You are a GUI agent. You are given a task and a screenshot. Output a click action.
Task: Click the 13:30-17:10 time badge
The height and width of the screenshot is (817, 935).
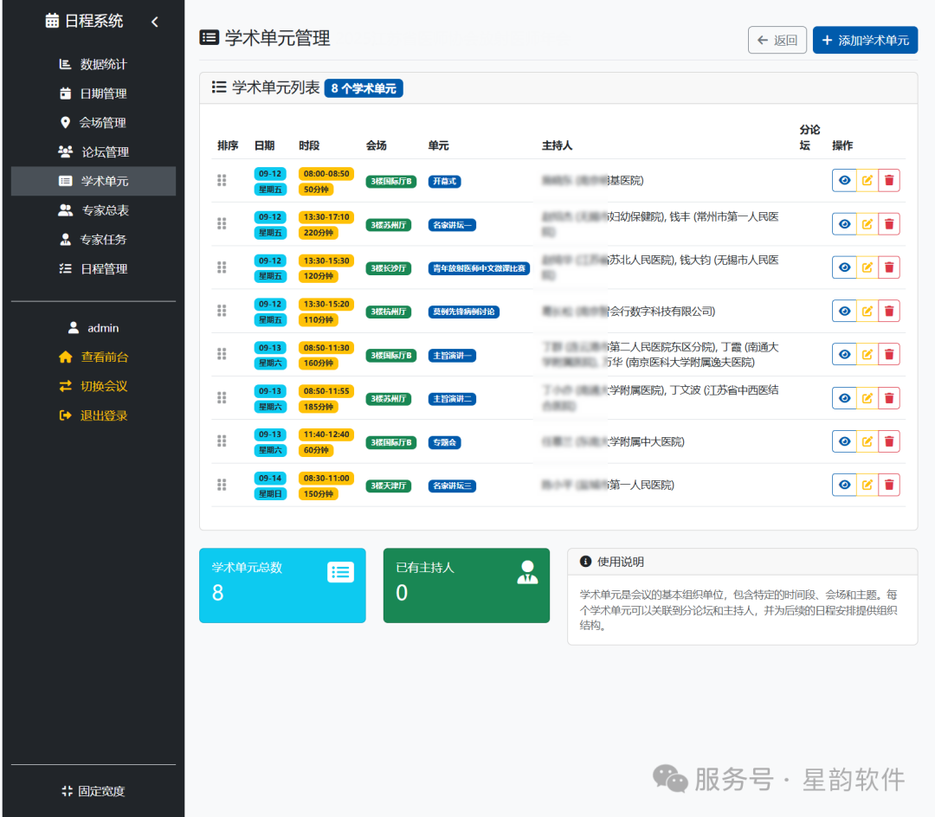(326, 217)
